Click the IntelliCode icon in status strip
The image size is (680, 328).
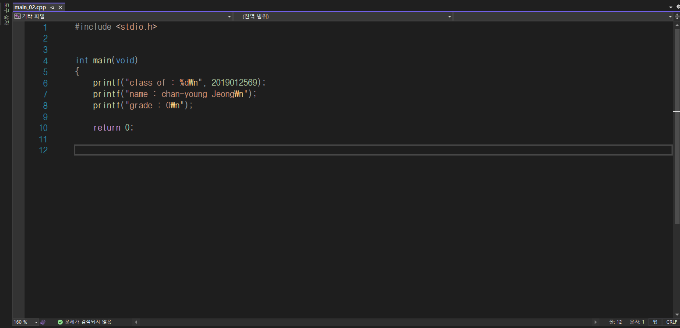pos(43,322)
